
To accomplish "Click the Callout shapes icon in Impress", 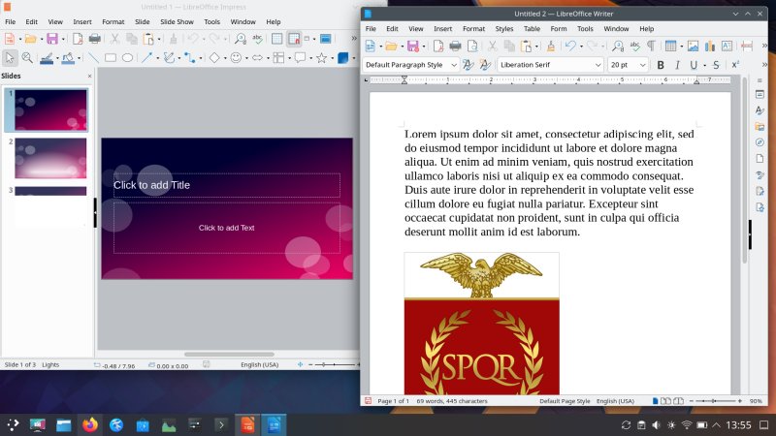I will pyautogui.click(x=300, y=58).
